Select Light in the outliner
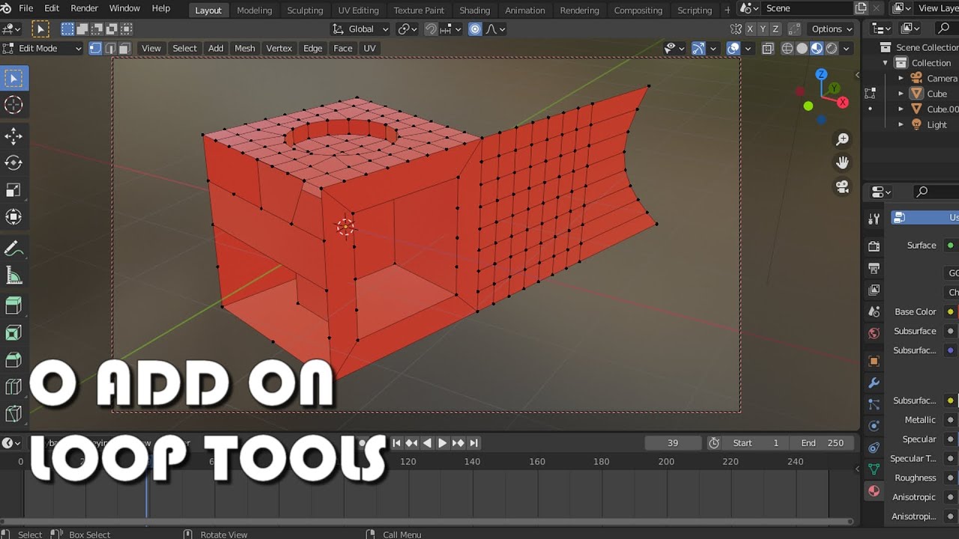Viewport: 959px width, 539px height. click(x=937, y=125)
